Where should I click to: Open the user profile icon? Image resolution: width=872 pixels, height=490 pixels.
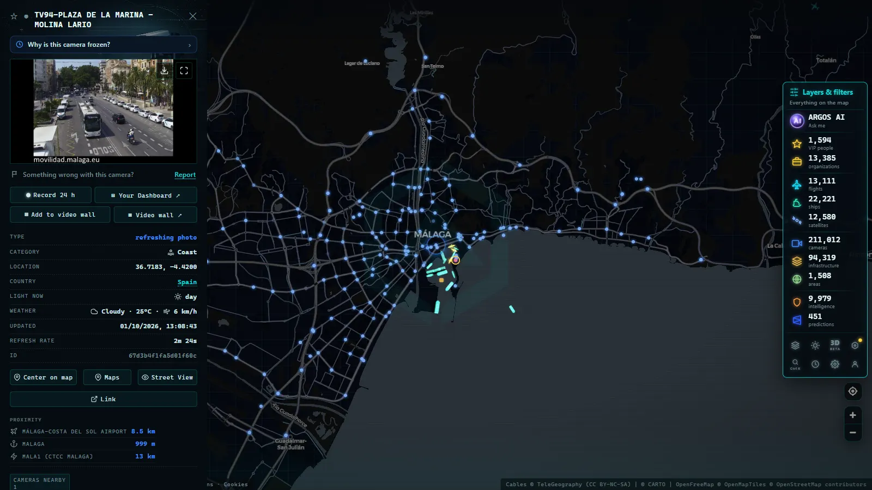coord(855,364)
